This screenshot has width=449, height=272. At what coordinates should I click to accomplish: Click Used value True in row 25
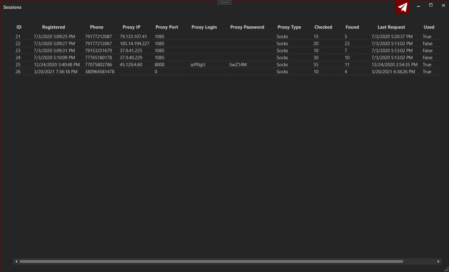coord(427,64)
